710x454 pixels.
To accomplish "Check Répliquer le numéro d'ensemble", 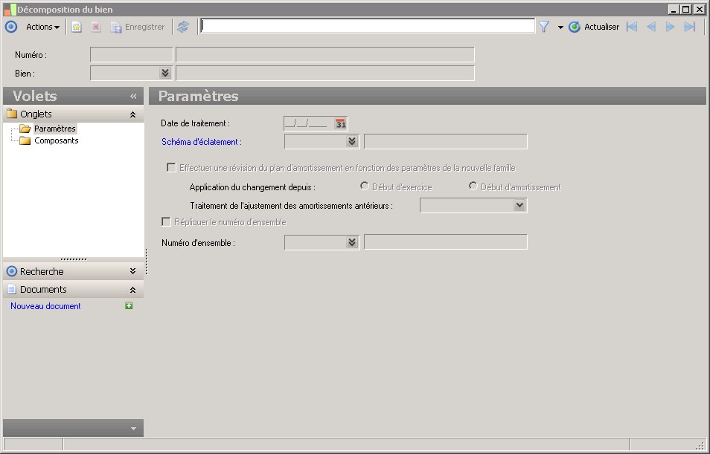I will [x=166, y=222].
